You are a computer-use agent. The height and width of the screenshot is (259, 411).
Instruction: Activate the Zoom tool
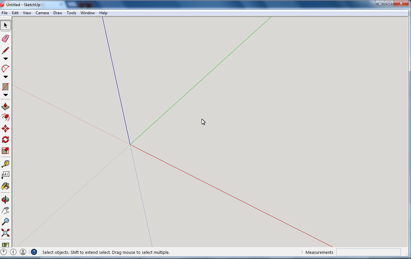pos(6,221)
